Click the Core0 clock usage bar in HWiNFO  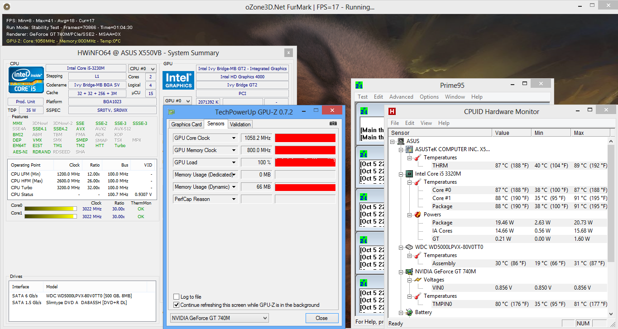point(50,209)
